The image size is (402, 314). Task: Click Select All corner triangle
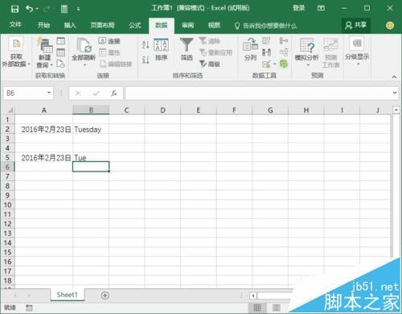coord(10,110)
